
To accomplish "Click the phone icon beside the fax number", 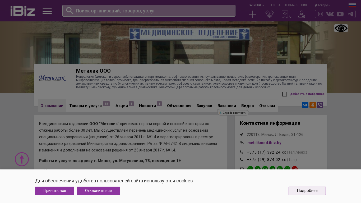I will click(x=242, y=152).
